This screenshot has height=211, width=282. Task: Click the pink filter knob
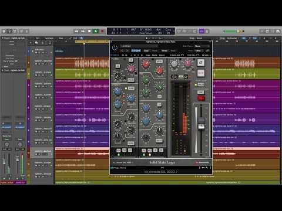[x=131, y=69]
